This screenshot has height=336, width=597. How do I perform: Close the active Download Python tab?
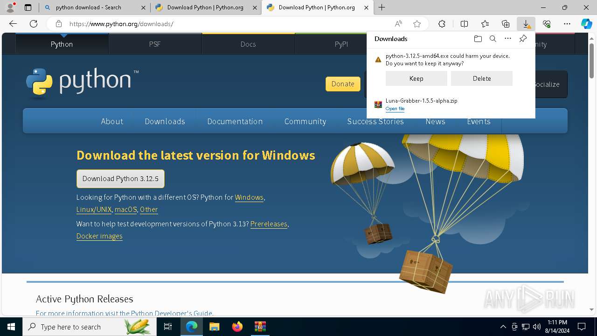pos(367,7)
